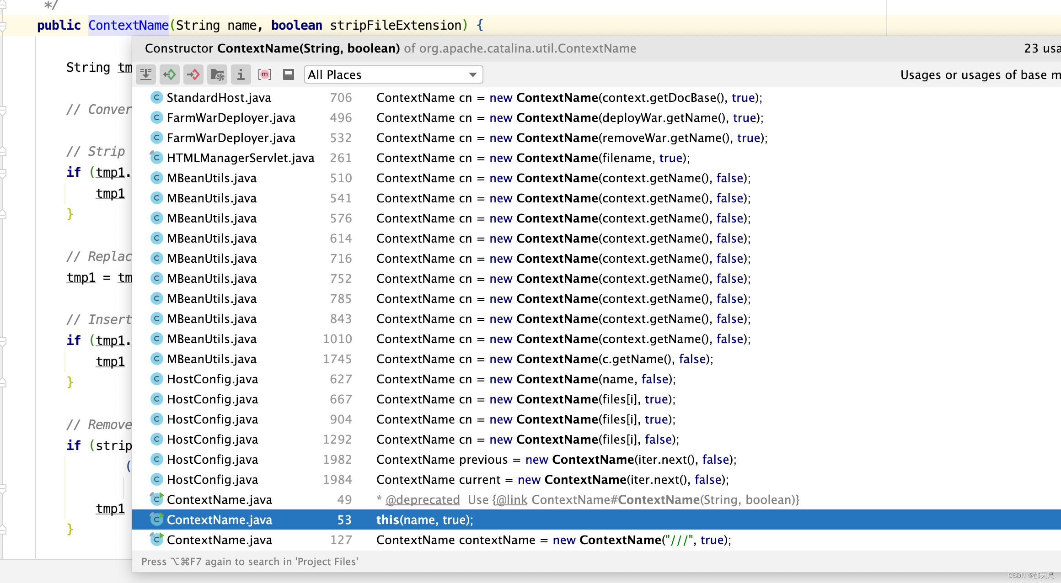1061x583 pixels.
Task: Open ContextName current usage at line 1984
Action: click(x=552, y=479)
